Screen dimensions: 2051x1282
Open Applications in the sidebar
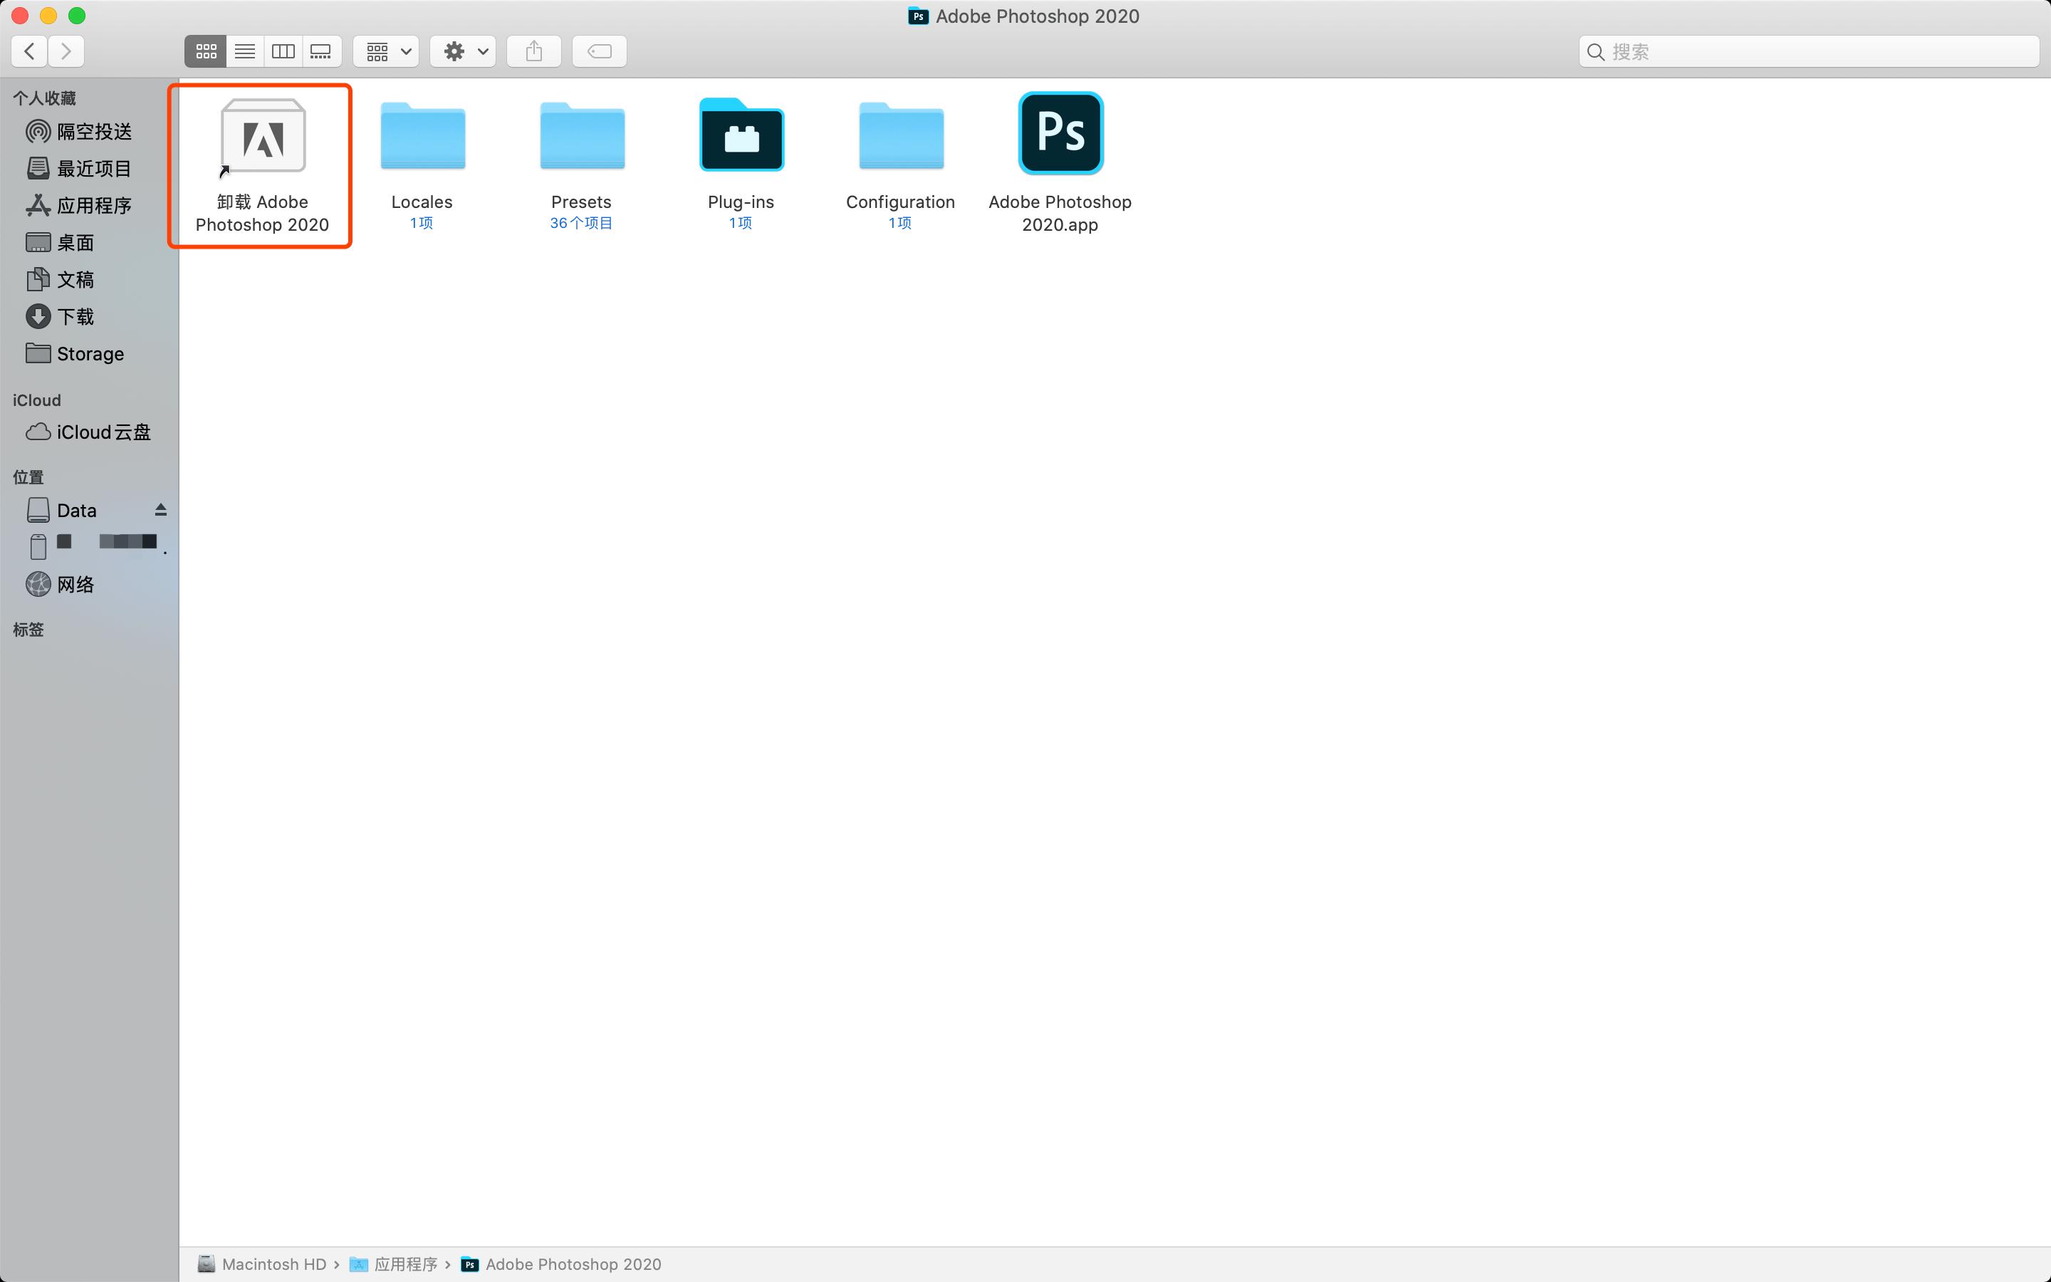(x=93, y=206)
